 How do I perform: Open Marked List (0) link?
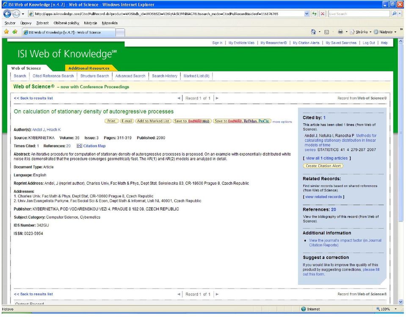click(x=196, y=76)
